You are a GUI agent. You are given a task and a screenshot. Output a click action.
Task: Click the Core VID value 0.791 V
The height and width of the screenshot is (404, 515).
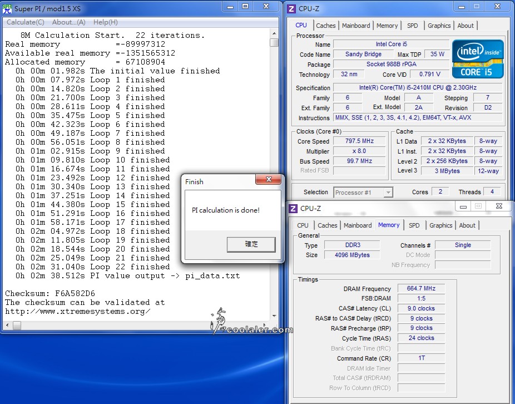click(429, 75)
